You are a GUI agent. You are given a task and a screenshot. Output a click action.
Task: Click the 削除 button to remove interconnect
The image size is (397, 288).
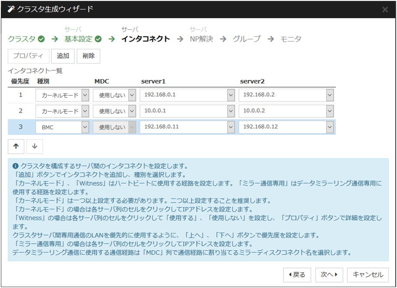(88, 56)
